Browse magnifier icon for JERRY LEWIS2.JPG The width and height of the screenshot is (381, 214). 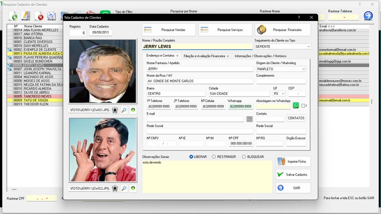coord(124,188)
